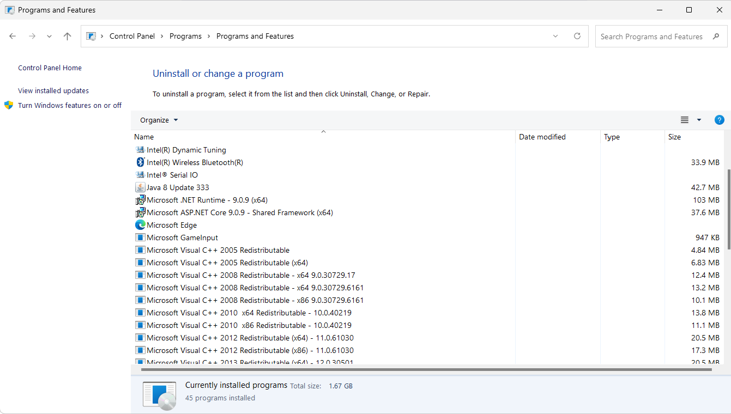Image resolution: width=731 pixels, height=414 pixels.
Task: Open Turn Windows features on or off
Action: click(70, 106)
